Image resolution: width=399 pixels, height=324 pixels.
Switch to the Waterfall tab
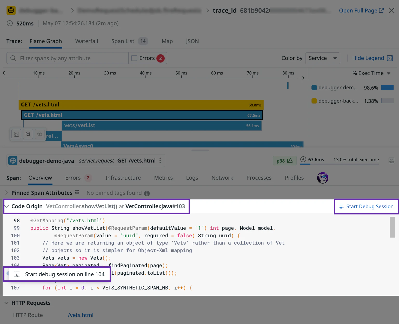tap(87, 41)
